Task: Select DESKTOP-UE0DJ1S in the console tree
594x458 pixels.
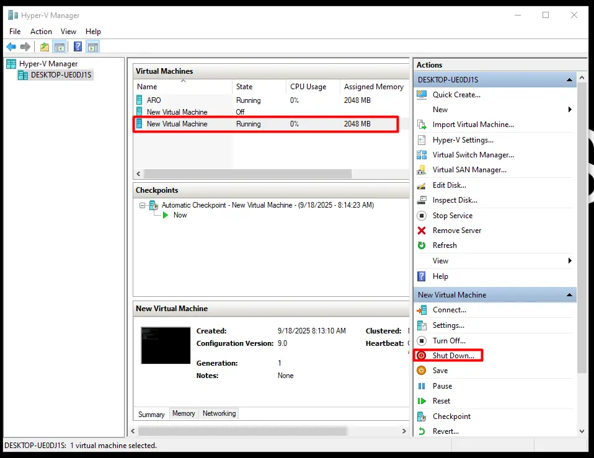Action: (x=61, y=75)
